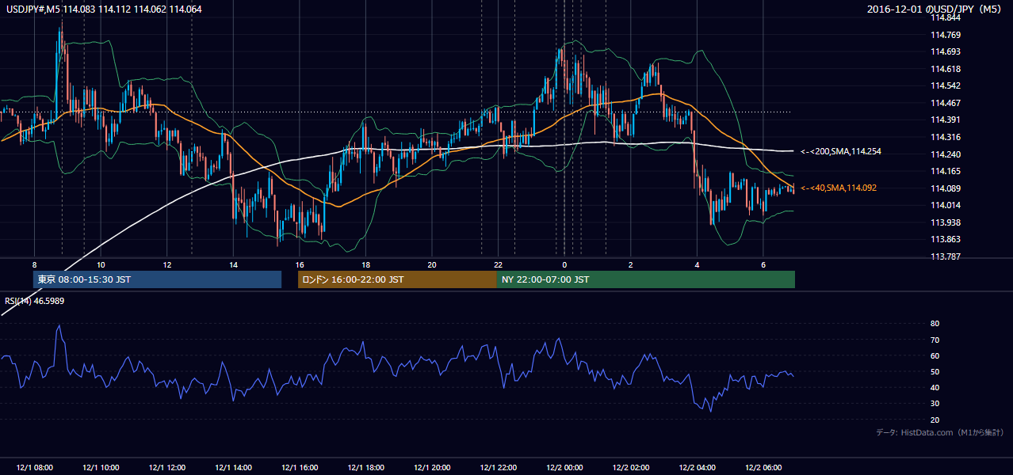Click the 12/1 18:00 date axis label
This screenshot has height=475, width=1013.
[x=365, y=467]
